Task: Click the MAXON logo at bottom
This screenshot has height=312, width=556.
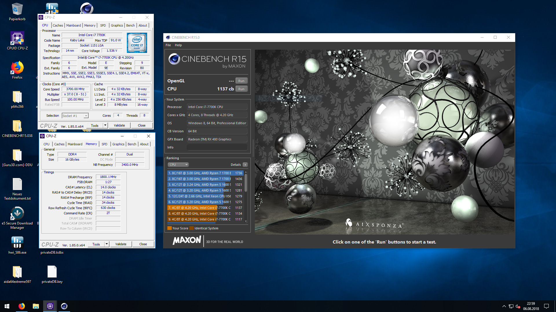Action: 187,240
